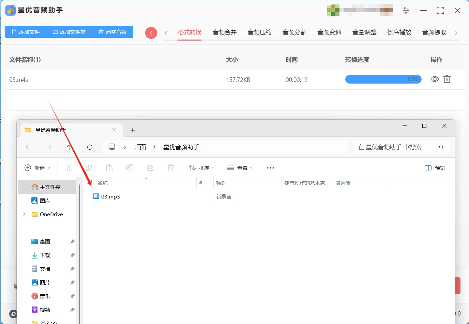Click the Copy icon in Explorer toolbar
The width and height of the screenshot is (469, 324).
coord(89,168)
